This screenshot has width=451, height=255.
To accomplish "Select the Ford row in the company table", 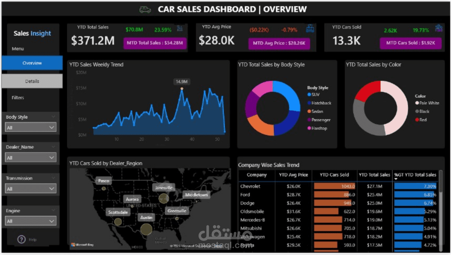I will tap(338, 194).
